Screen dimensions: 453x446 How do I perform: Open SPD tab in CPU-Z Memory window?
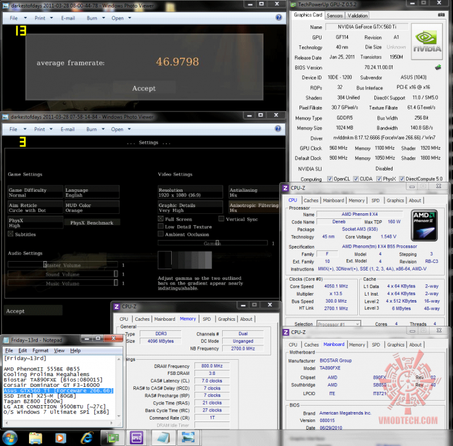coord(207,319)
